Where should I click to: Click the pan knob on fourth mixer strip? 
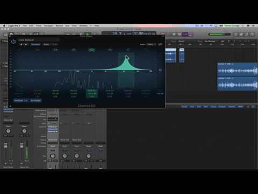point(89,156)
